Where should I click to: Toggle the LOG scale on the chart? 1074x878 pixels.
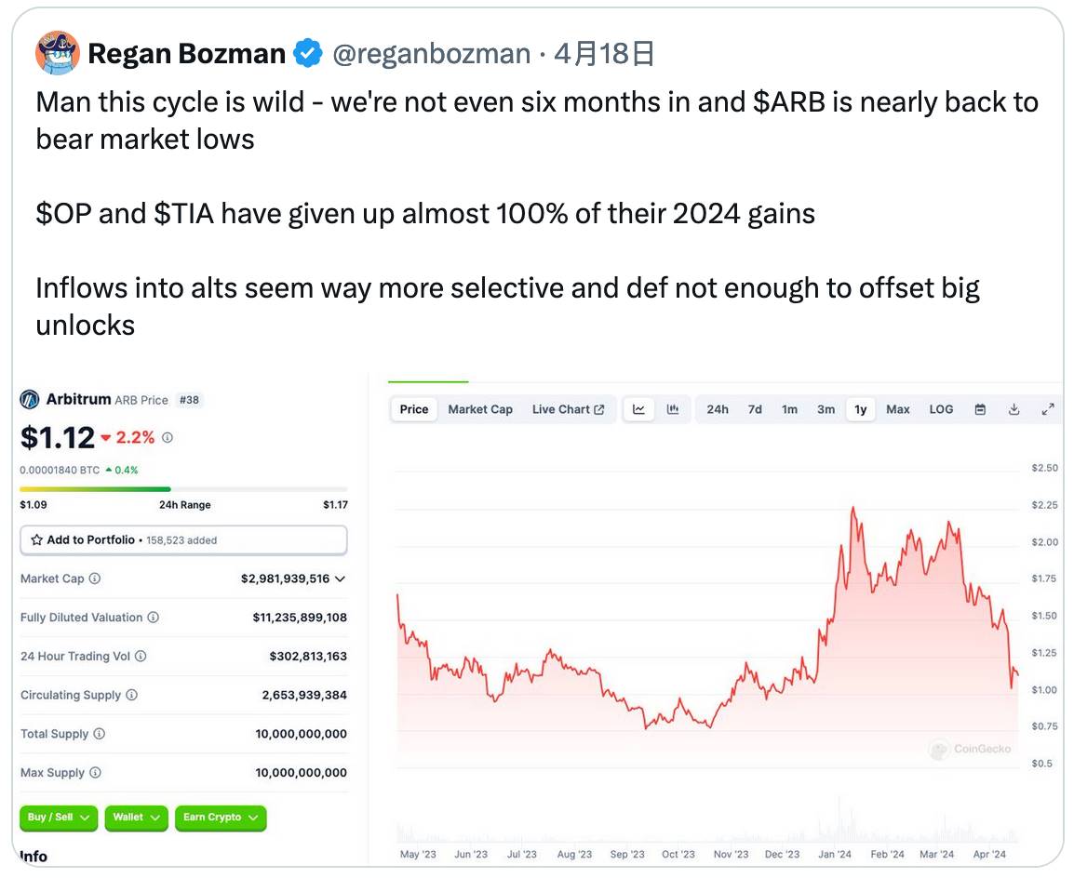tap(941, 409)
